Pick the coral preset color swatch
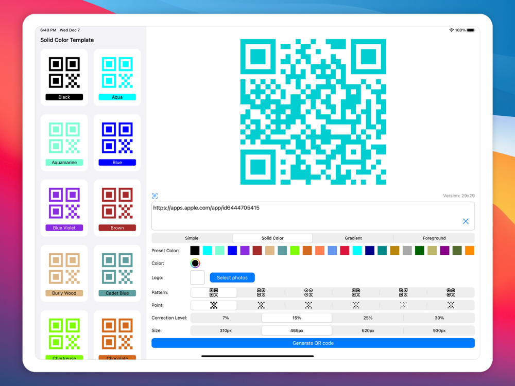This screenshot has width=515, height=386. (x=320, y=251)
